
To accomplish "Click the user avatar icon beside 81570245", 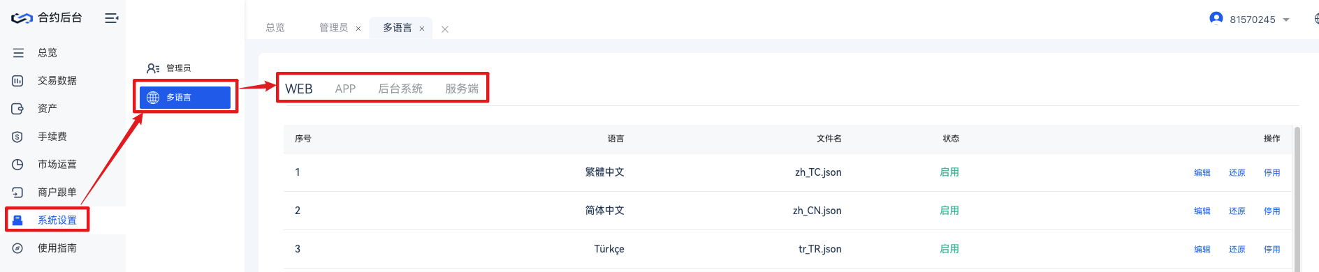I will click(1216, 18).
